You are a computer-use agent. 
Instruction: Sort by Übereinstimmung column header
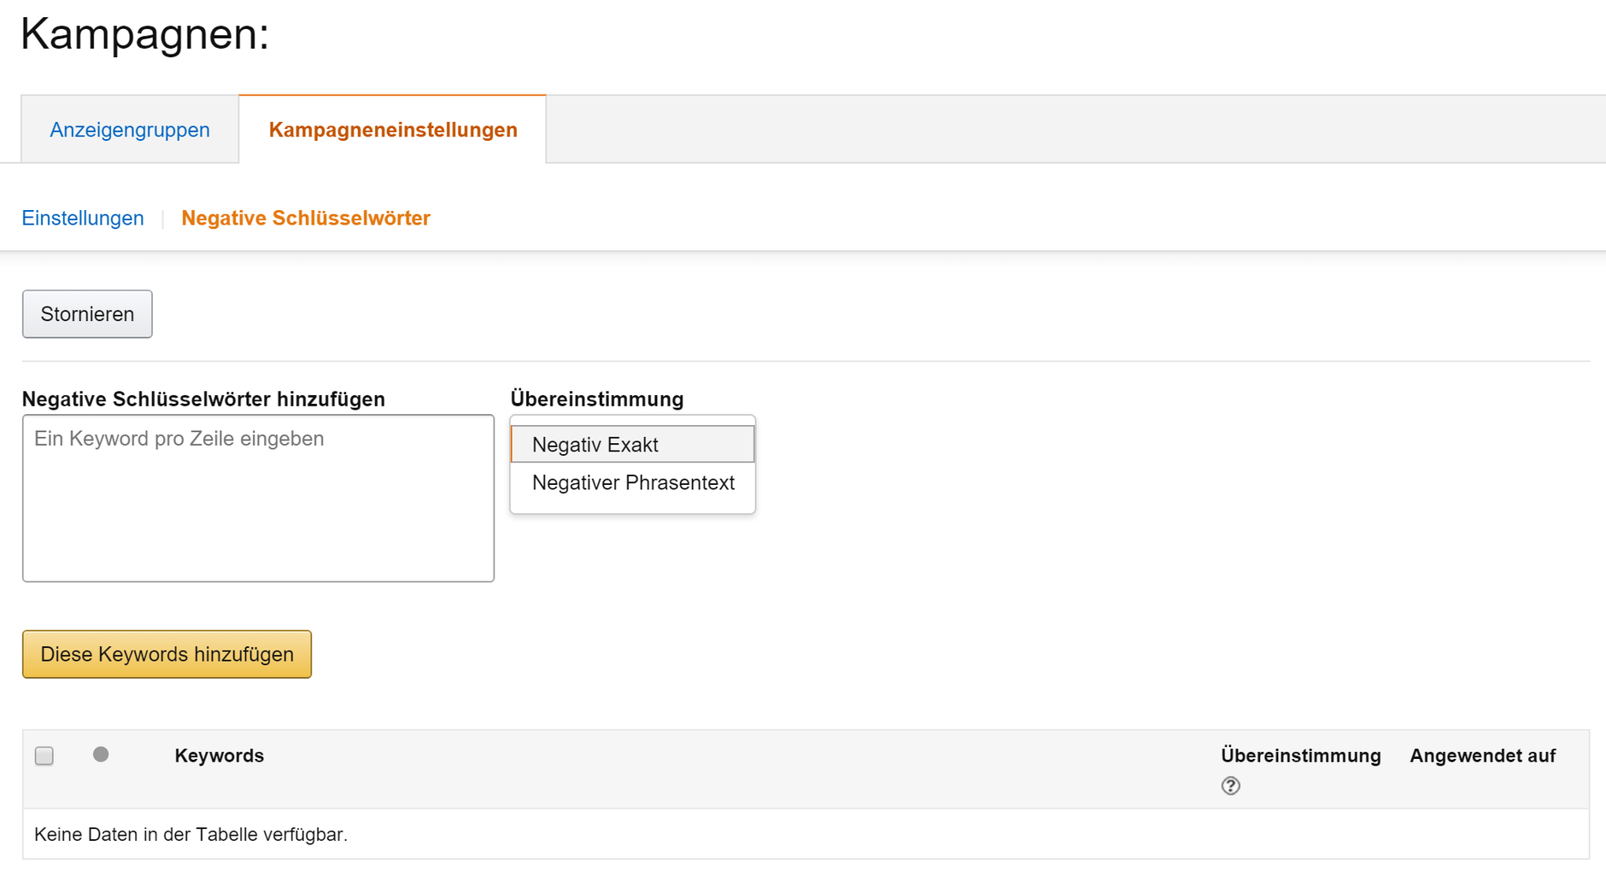tap(1300, 755)
